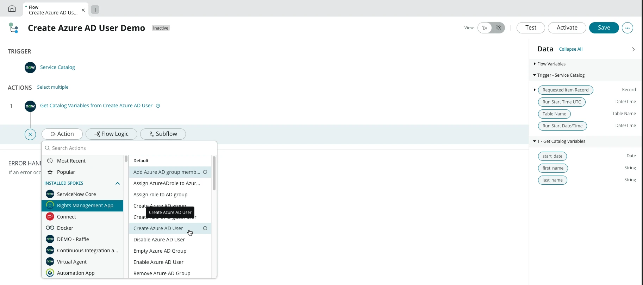The image size is (643, 285).
Task: Click the actions list scrollbar
Action: tap(214, 173)
